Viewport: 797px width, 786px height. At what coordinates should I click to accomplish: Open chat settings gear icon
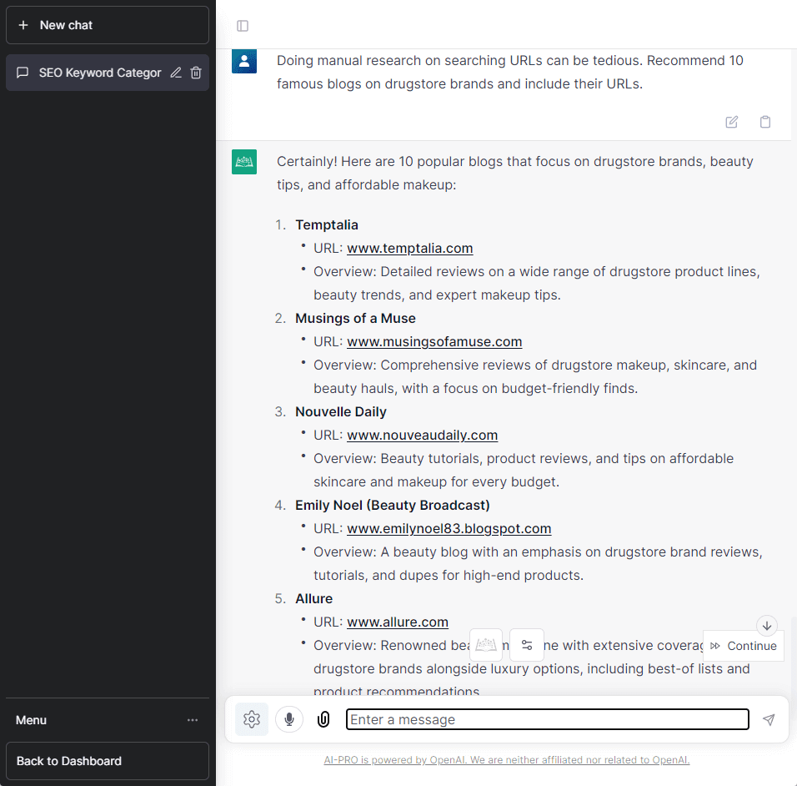click(x=252, y=719)
